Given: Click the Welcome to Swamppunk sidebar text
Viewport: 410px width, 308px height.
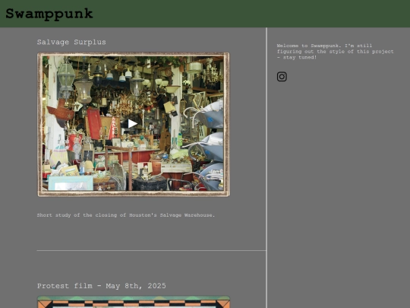Looking at the screenshot, I should (x=336, y=52).
